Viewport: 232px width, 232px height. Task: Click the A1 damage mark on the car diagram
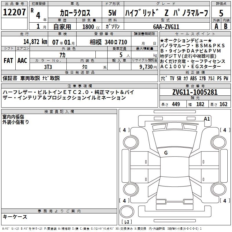pyautogui.click(x=207, y=119)
